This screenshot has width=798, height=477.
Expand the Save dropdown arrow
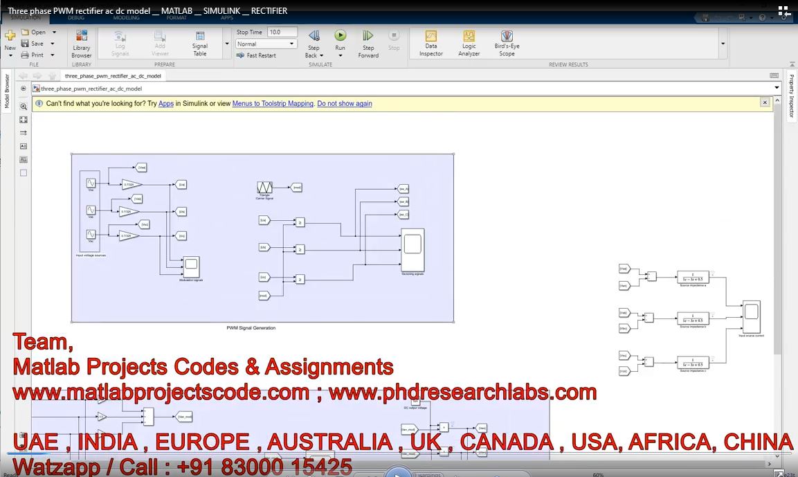pos(53,44)
